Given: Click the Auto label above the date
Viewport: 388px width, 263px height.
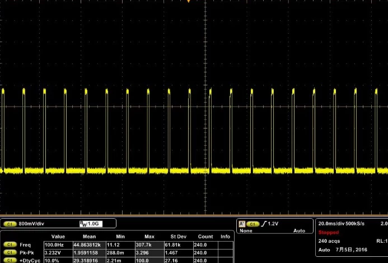Looking at the screenshot, I should tap(324, 250).
